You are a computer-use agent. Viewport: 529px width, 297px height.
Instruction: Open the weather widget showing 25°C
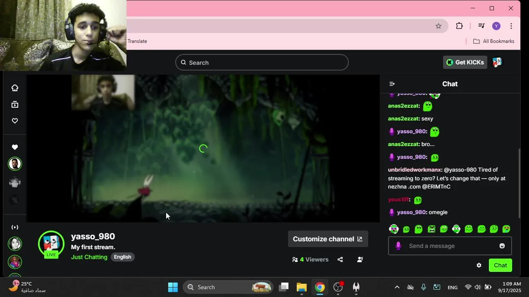(x=28, y=287)
